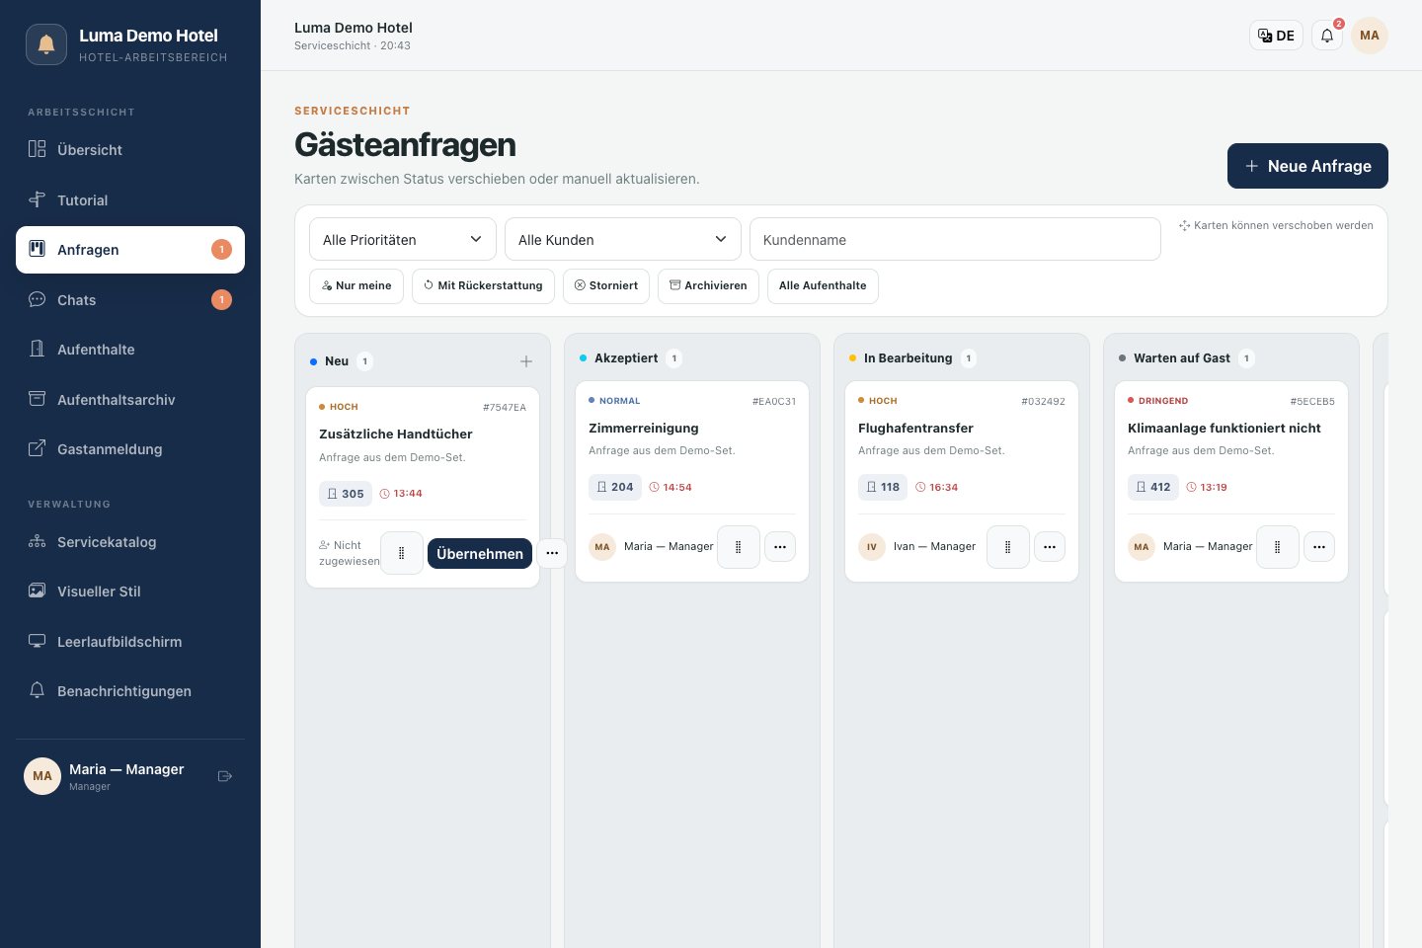This screenshot has width=1422, height=948.
Task: Click the In Bearbeitung column header
Action: 908,358
